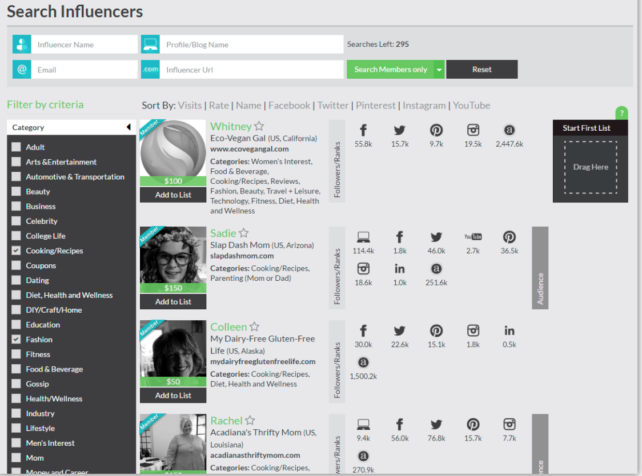Click the favorite star next to Whitney
Screen dimensions: 642x476
pos(259,126)
